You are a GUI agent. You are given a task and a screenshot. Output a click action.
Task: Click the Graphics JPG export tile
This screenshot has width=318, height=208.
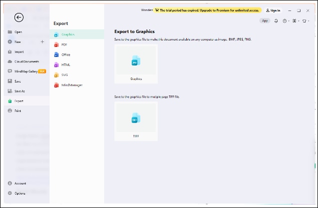136,64
